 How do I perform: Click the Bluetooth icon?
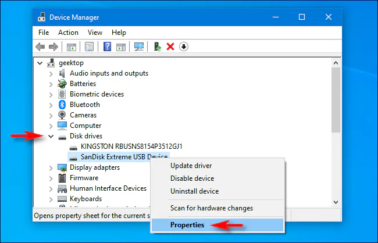62,105
